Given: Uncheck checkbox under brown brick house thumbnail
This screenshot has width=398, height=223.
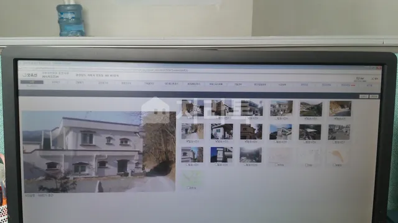Looking at the screenshot, I should [x=246, y=142].
